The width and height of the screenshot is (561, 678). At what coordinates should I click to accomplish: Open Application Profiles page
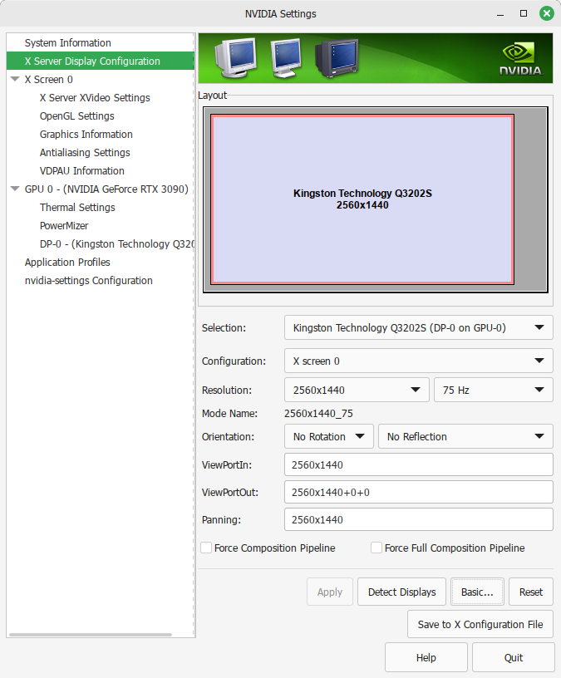[67, 262]
